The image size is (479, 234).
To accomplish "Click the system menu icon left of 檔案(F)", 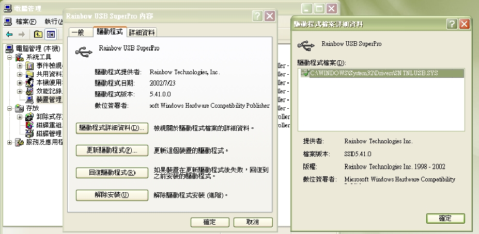I will click(8, 22).
